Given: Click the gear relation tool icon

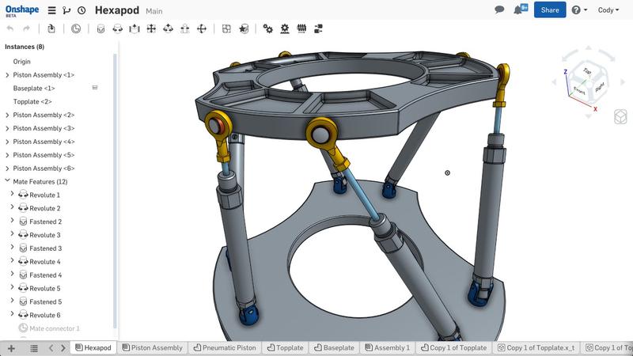Looking at the screenshot, I should [x=268, y=28].
